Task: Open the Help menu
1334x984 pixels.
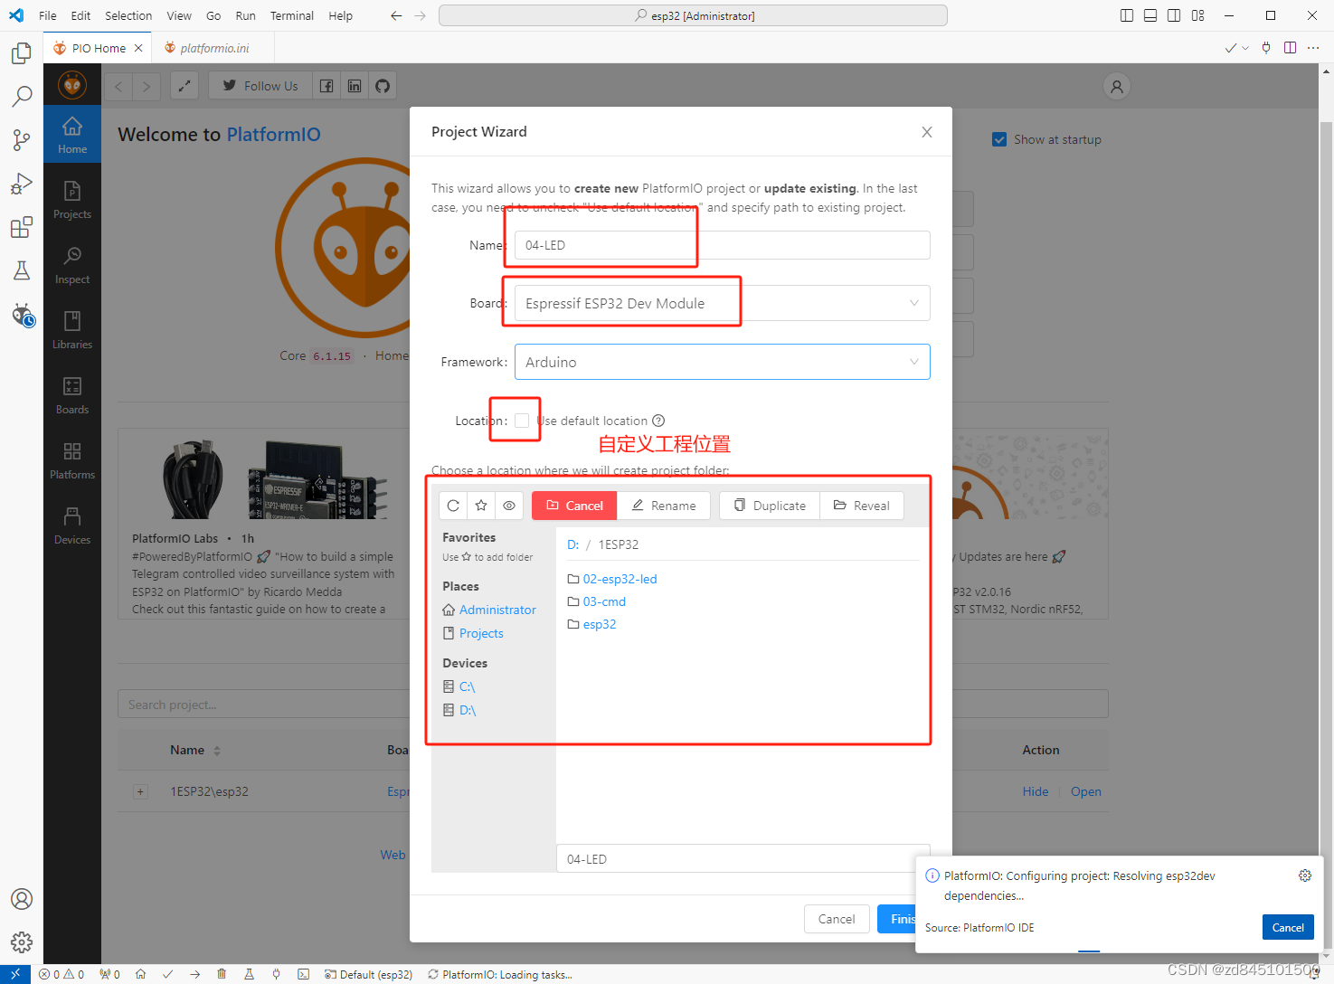Action: coord(341,15)
